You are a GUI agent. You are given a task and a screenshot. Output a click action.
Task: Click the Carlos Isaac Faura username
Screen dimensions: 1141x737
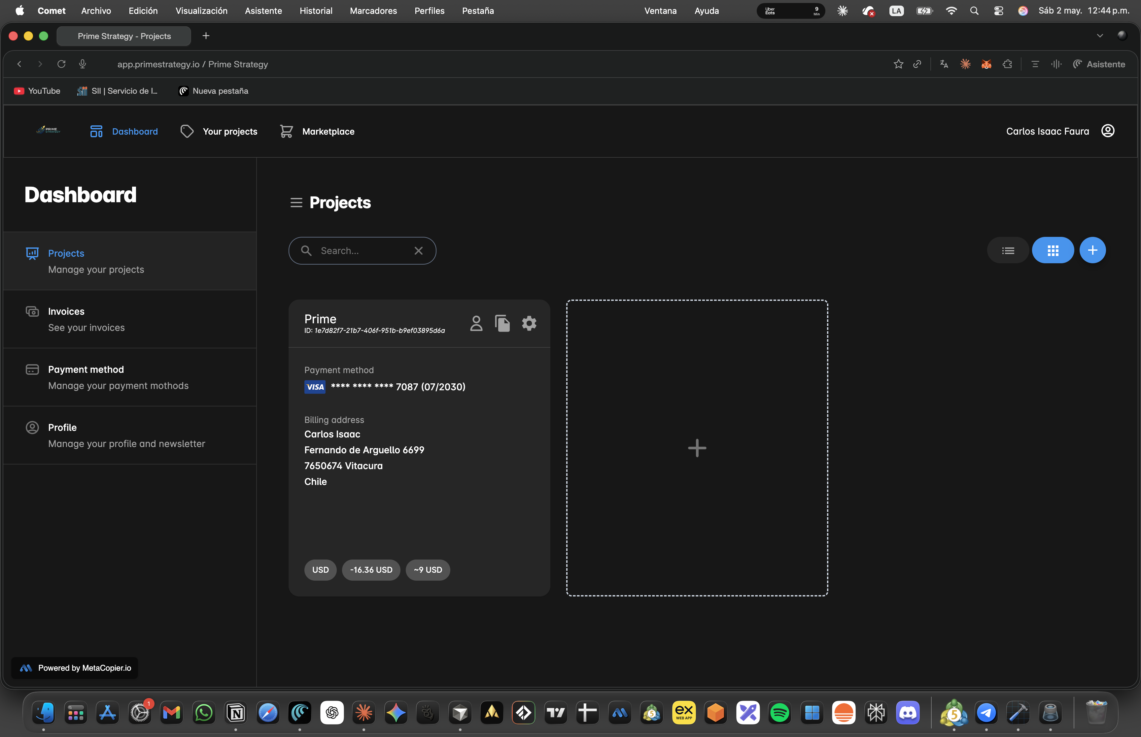point(1048,132)
